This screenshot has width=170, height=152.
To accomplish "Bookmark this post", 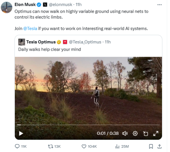I will click(151, 146).
